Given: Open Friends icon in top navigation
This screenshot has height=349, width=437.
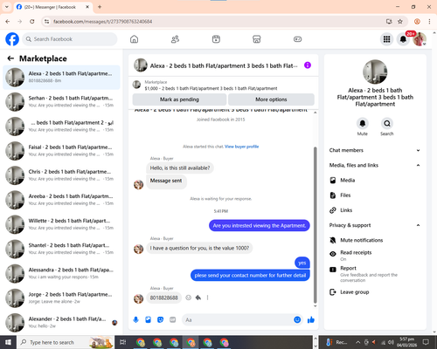Looking at the screenshot, I should (x=175, y=39).
